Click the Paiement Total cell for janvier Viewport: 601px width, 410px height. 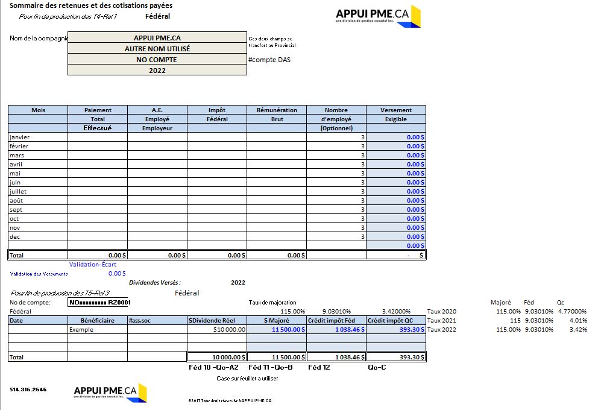point(98,137)
